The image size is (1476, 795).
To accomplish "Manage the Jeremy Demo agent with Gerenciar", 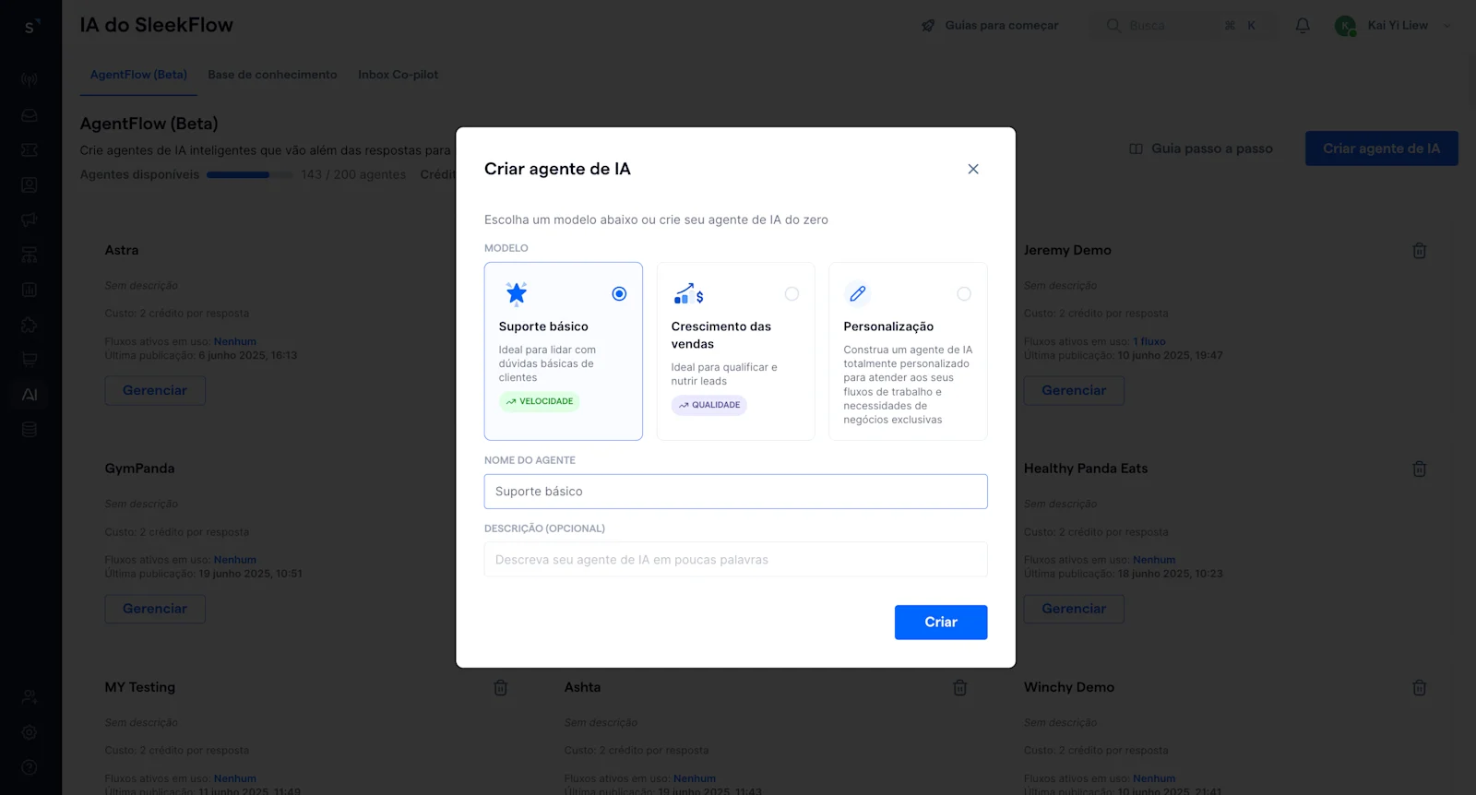I will coord(1074,390).
